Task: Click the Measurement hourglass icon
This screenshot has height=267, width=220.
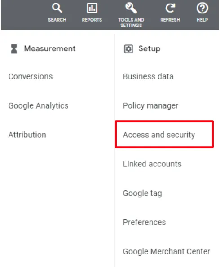Action: [x=14, y=49]
